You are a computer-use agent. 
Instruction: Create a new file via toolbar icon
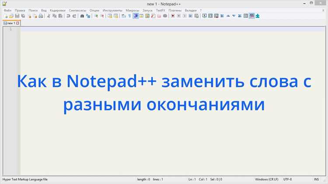point(6,16)
